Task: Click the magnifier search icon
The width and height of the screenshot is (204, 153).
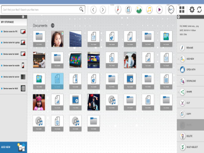Action: point(82,10)
